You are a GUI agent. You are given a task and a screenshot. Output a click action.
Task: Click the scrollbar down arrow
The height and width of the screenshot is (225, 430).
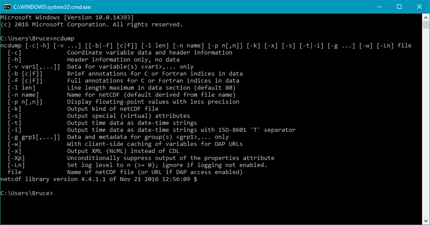[426, 221]
